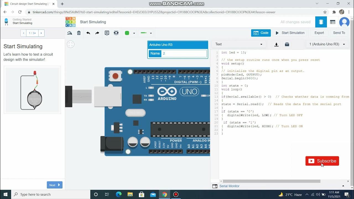The image size is (354, 199).
Task: Click Start Simulation button
Action: (x=290, y=33)
